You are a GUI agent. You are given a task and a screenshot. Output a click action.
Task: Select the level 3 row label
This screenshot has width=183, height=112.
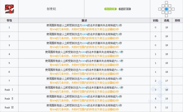pyautogui.click(x=9, y=45)
